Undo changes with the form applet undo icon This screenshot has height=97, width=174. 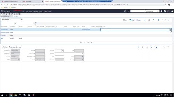[x=147, y=47]
